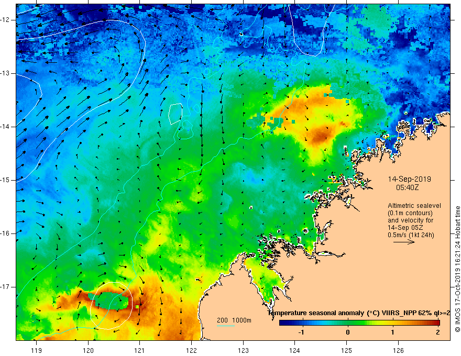The width and height of the screenshot is (461, 356).
Task: Click longitude axis label 122
Action: click(191, 350)
